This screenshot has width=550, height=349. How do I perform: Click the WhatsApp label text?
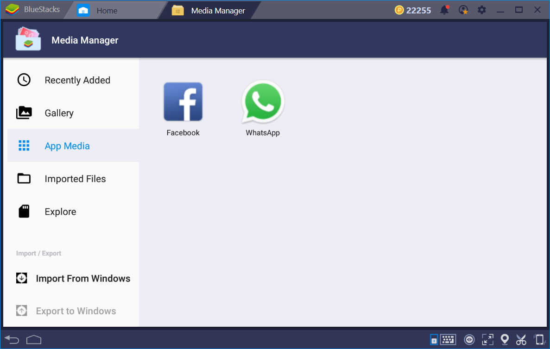pyautogui.click(x=263, y=133)
